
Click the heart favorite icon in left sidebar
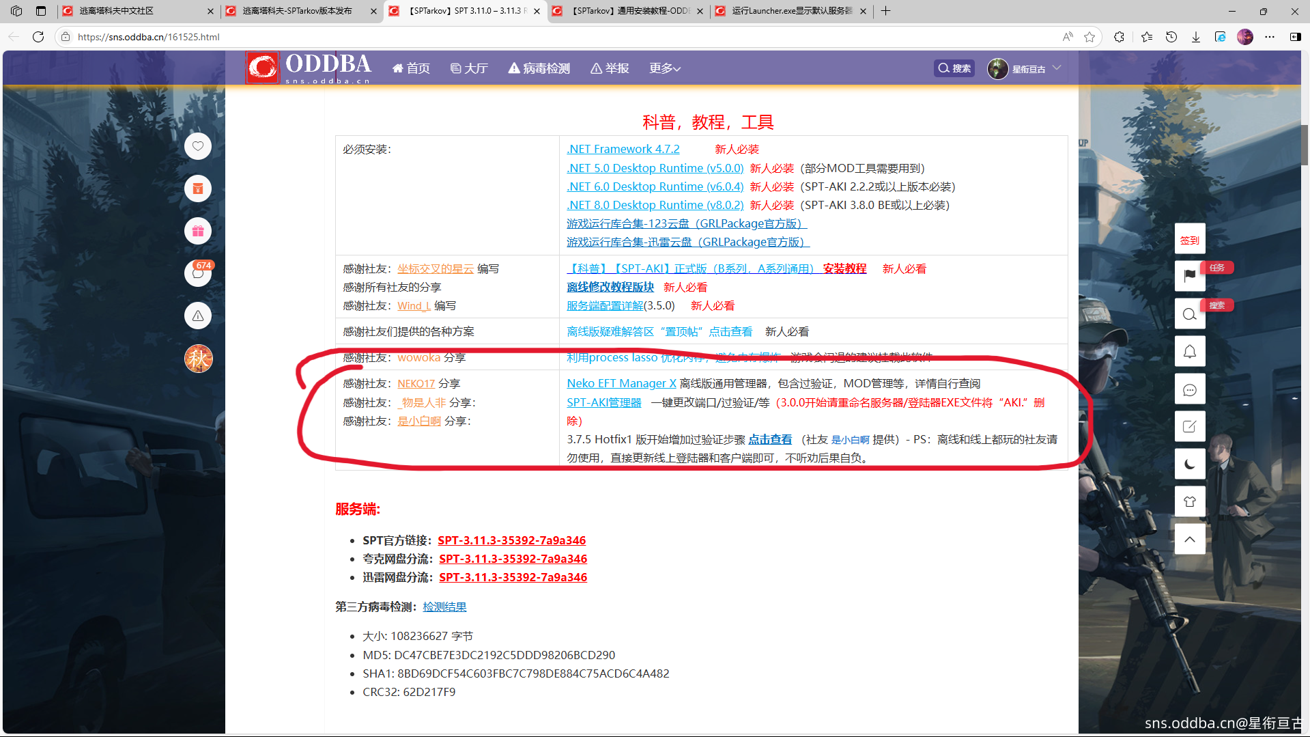point(198,146)
